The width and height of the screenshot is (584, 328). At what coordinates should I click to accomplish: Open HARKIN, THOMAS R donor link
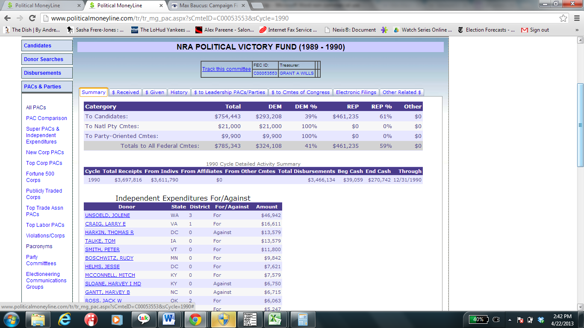pyautogui.click(x=109, y=232)
